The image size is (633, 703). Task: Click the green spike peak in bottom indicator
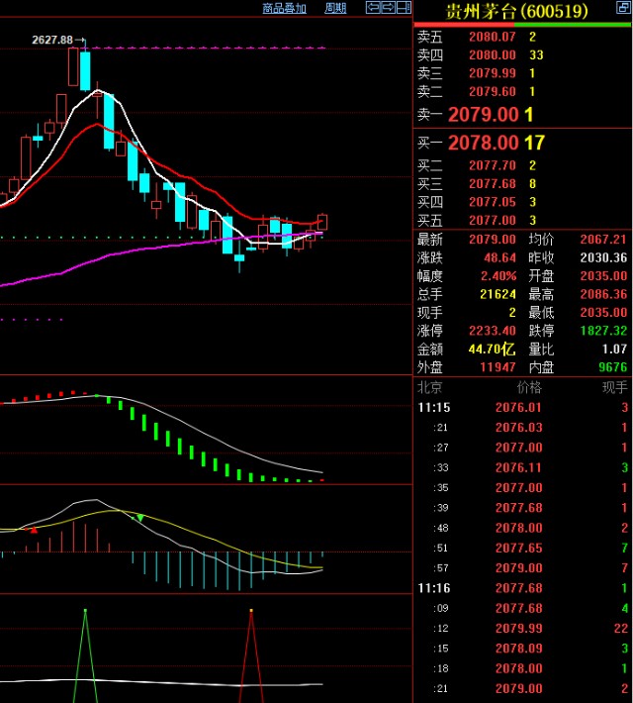(x=85, y=612)
